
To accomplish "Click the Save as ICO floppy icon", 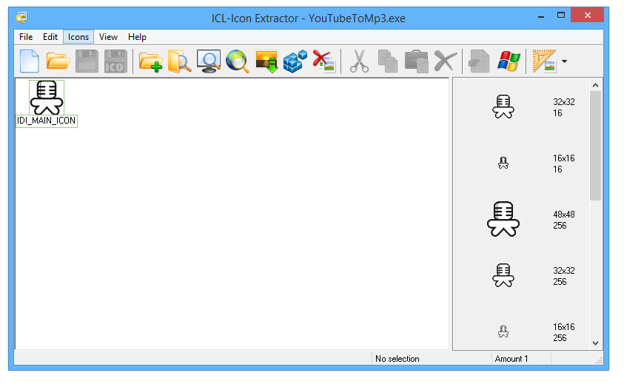I will [115, 61].
